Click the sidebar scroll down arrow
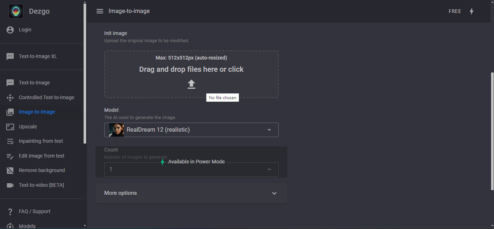The height and width of the screenshot is (229, 494). [x=85, y=226]
